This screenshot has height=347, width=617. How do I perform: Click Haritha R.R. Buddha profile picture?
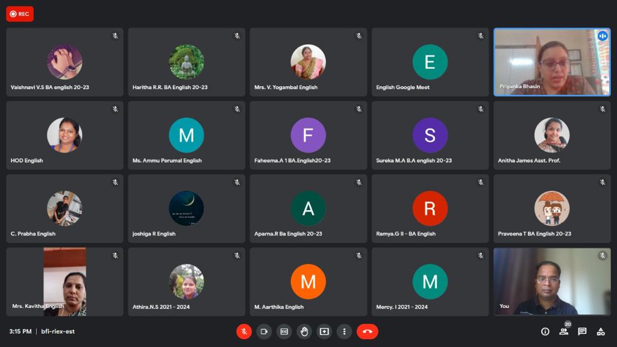(187, 62)
